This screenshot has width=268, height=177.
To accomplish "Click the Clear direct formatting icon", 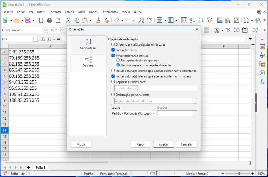I will pos(106,20).
